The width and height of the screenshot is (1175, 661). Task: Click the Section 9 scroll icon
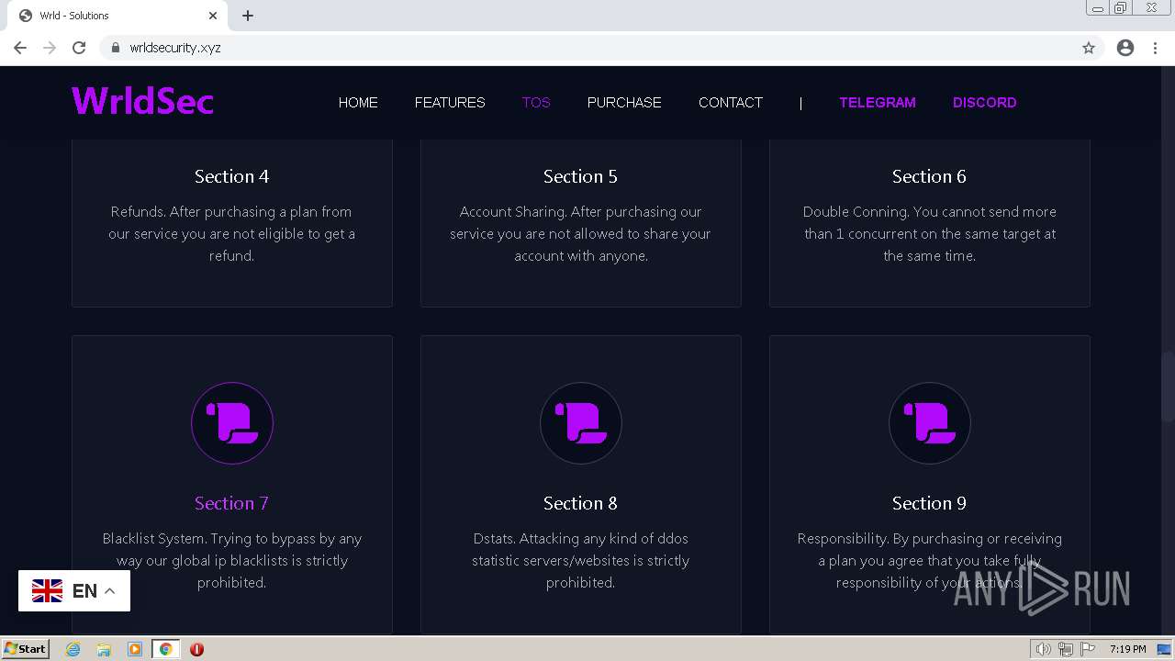930,423
